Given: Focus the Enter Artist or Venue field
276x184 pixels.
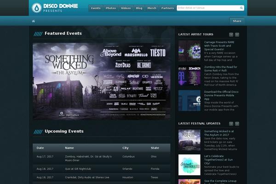Looking at the screenshot, I should [207, 8].
